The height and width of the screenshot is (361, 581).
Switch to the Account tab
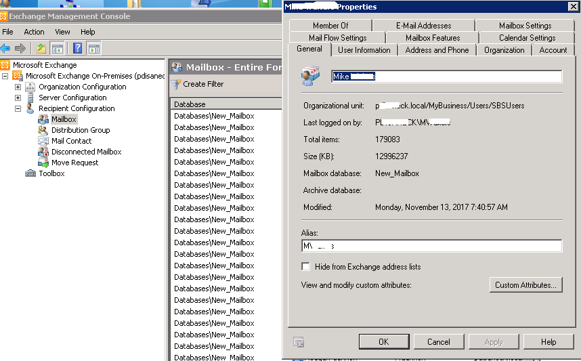(x=553, y=50)
